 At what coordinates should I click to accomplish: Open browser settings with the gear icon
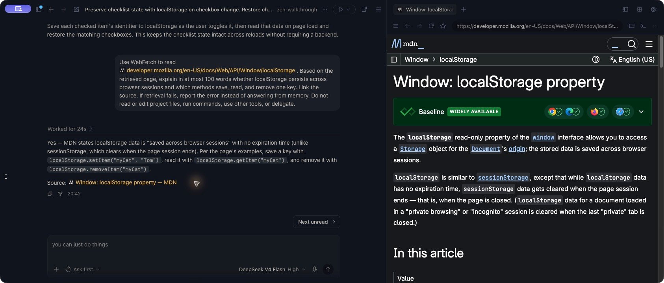[x=654, y=9]
